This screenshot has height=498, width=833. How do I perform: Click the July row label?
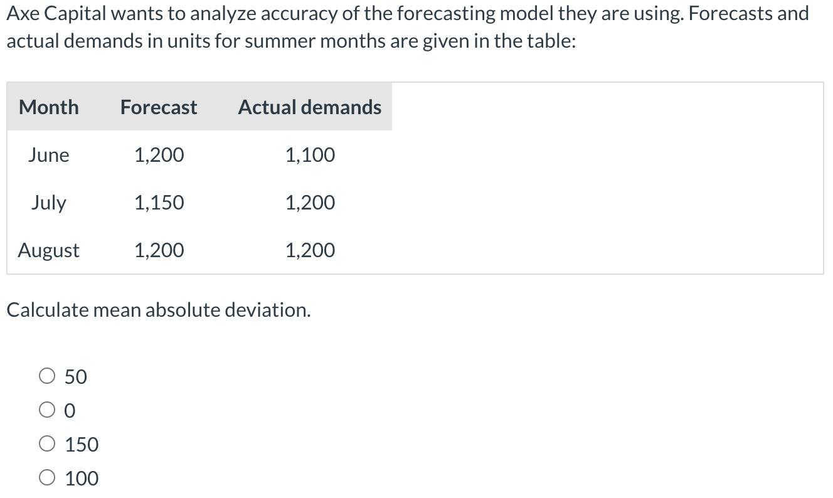[49, 202]
